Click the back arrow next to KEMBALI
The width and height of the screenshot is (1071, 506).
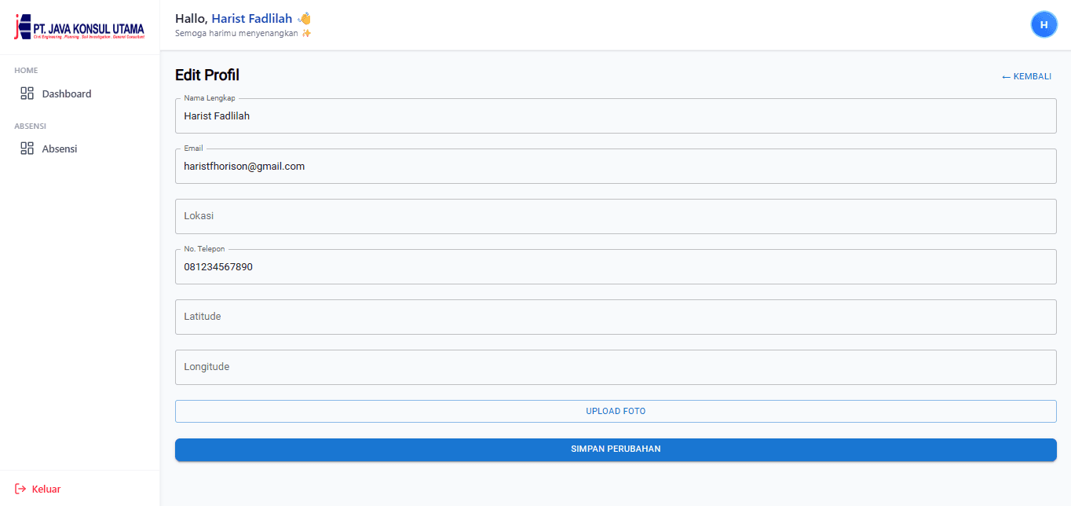[x=1006, y=76]
